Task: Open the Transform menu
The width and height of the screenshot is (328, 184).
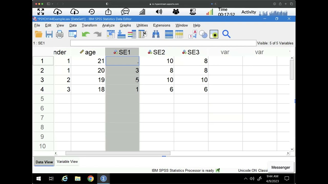Action: (89, 25)
